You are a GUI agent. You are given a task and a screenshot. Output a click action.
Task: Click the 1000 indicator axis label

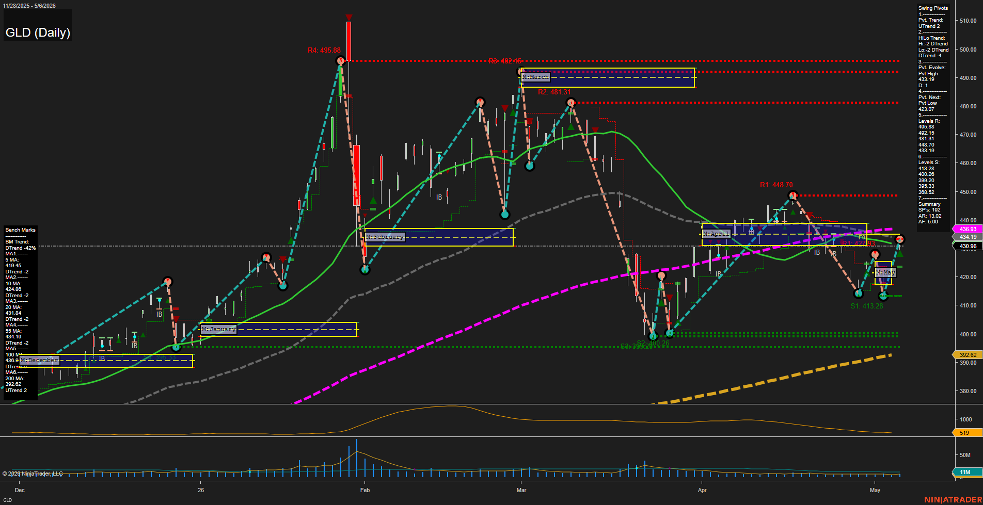966,419
